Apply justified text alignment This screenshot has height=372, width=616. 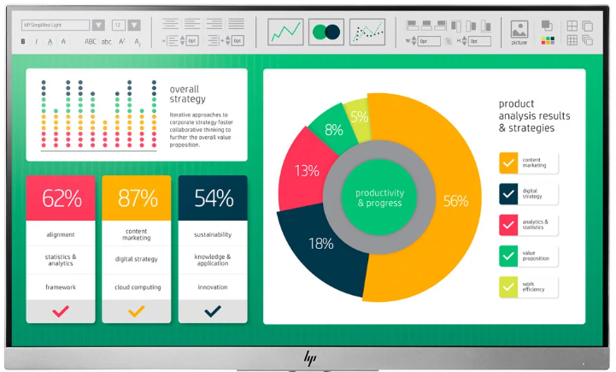pos(238,25)
